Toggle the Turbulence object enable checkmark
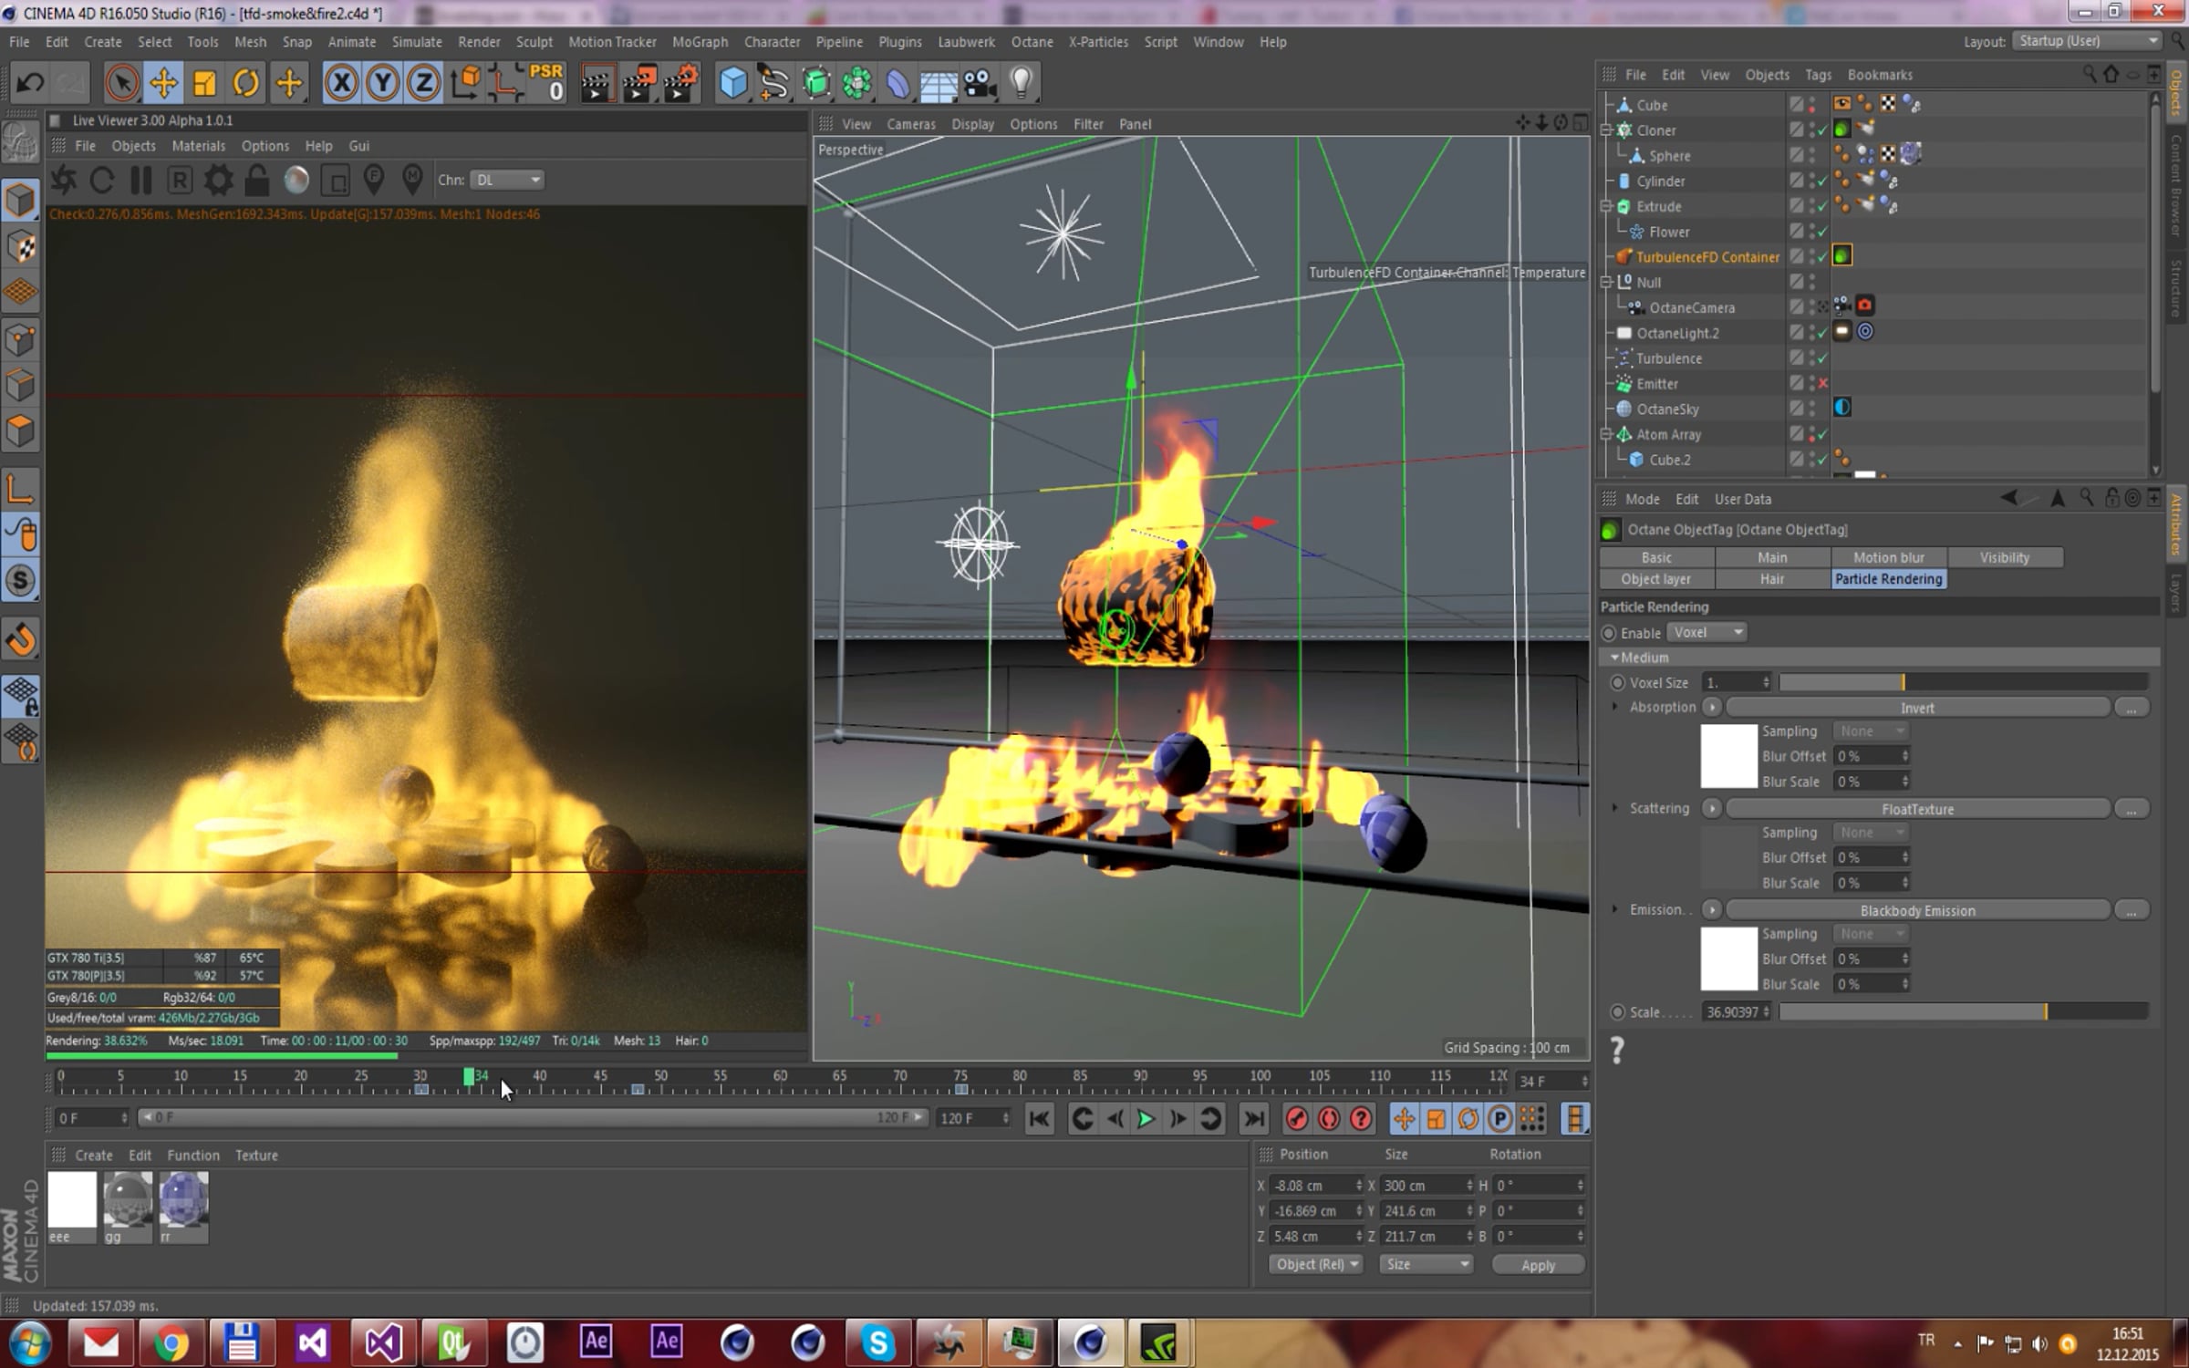The height and width of the screenshot is (1368, 2189). point(1822,358)
